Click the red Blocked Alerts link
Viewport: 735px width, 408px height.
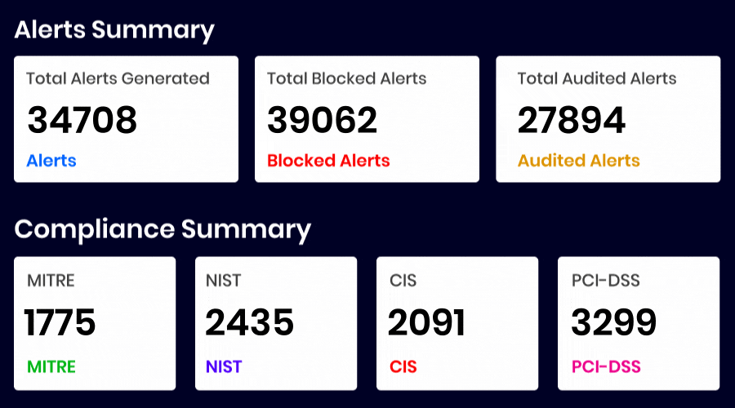(x=328, y=161)
